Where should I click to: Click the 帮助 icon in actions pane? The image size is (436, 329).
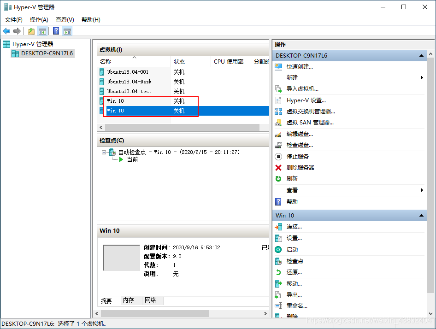278,202
